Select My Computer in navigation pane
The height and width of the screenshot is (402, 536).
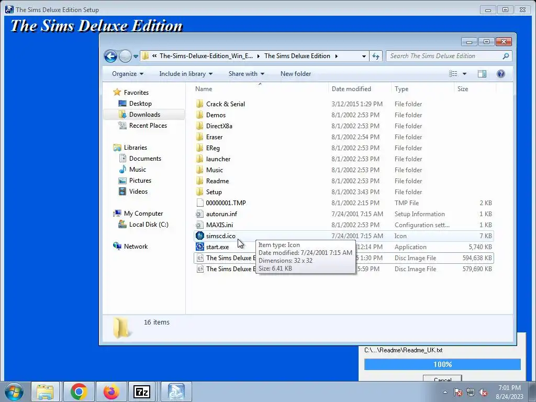143,214
